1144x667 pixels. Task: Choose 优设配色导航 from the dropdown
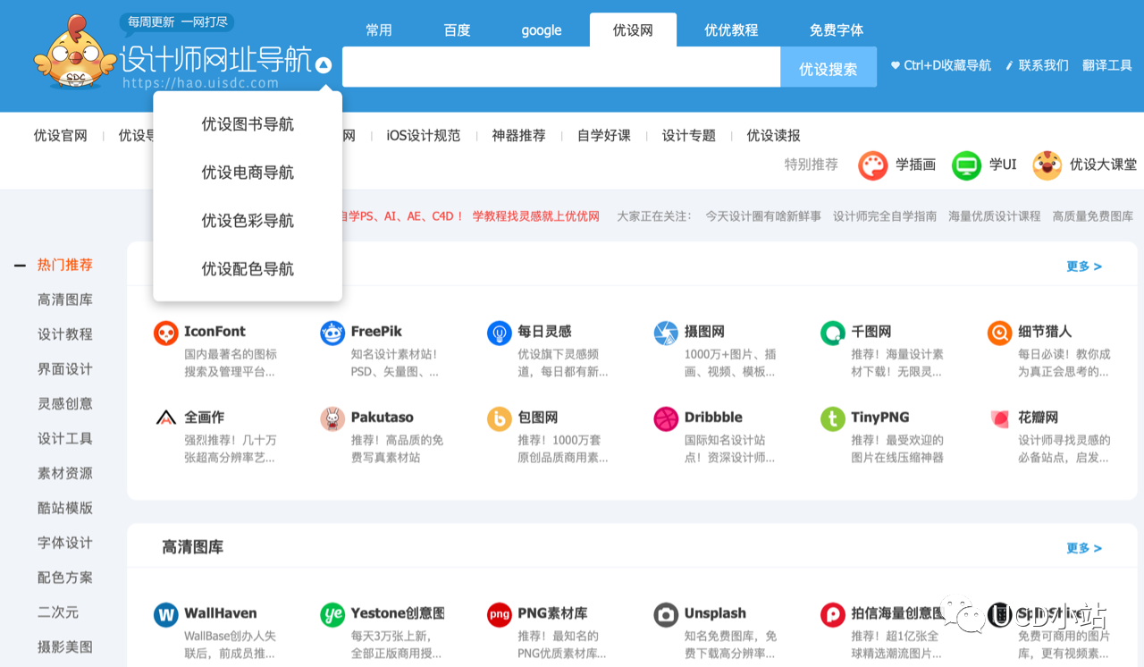pos(248,269)
